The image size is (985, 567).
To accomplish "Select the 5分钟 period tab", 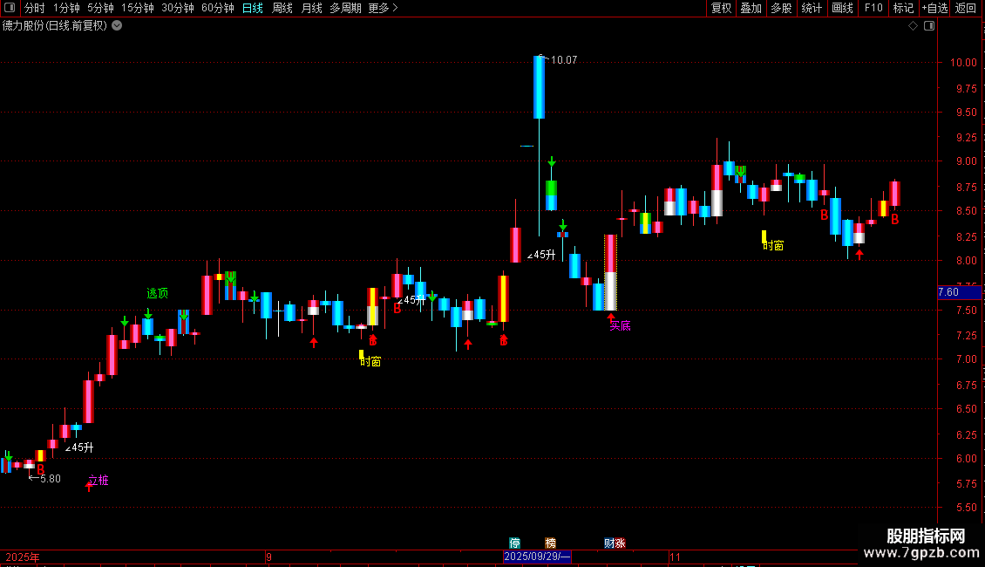I will tap(100, 8).
